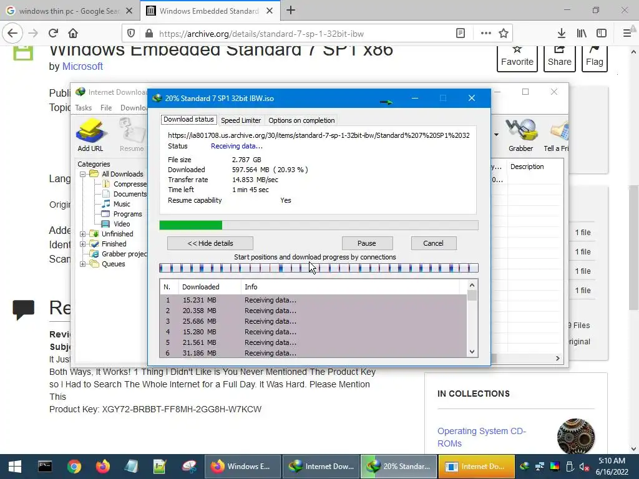
Task: Click Firefox back arrow button
Action: point(12,34)
